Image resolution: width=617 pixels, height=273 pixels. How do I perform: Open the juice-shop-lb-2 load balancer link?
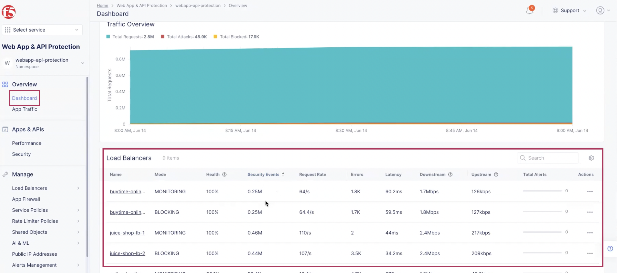click(127, 253)
